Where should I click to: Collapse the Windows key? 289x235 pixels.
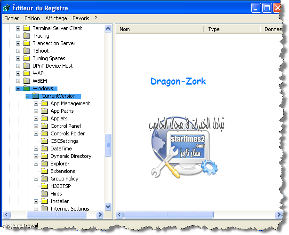tap(18, 88)
